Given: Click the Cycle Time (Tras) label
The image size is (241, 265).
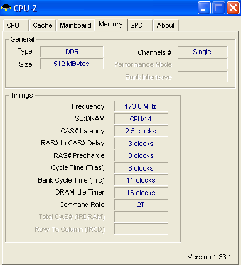Looking at the screenshot, I should (x=78, y=168).
